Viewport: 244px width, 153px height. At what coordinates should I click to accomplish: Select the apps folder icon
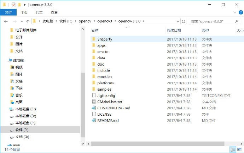pos(94,45)
